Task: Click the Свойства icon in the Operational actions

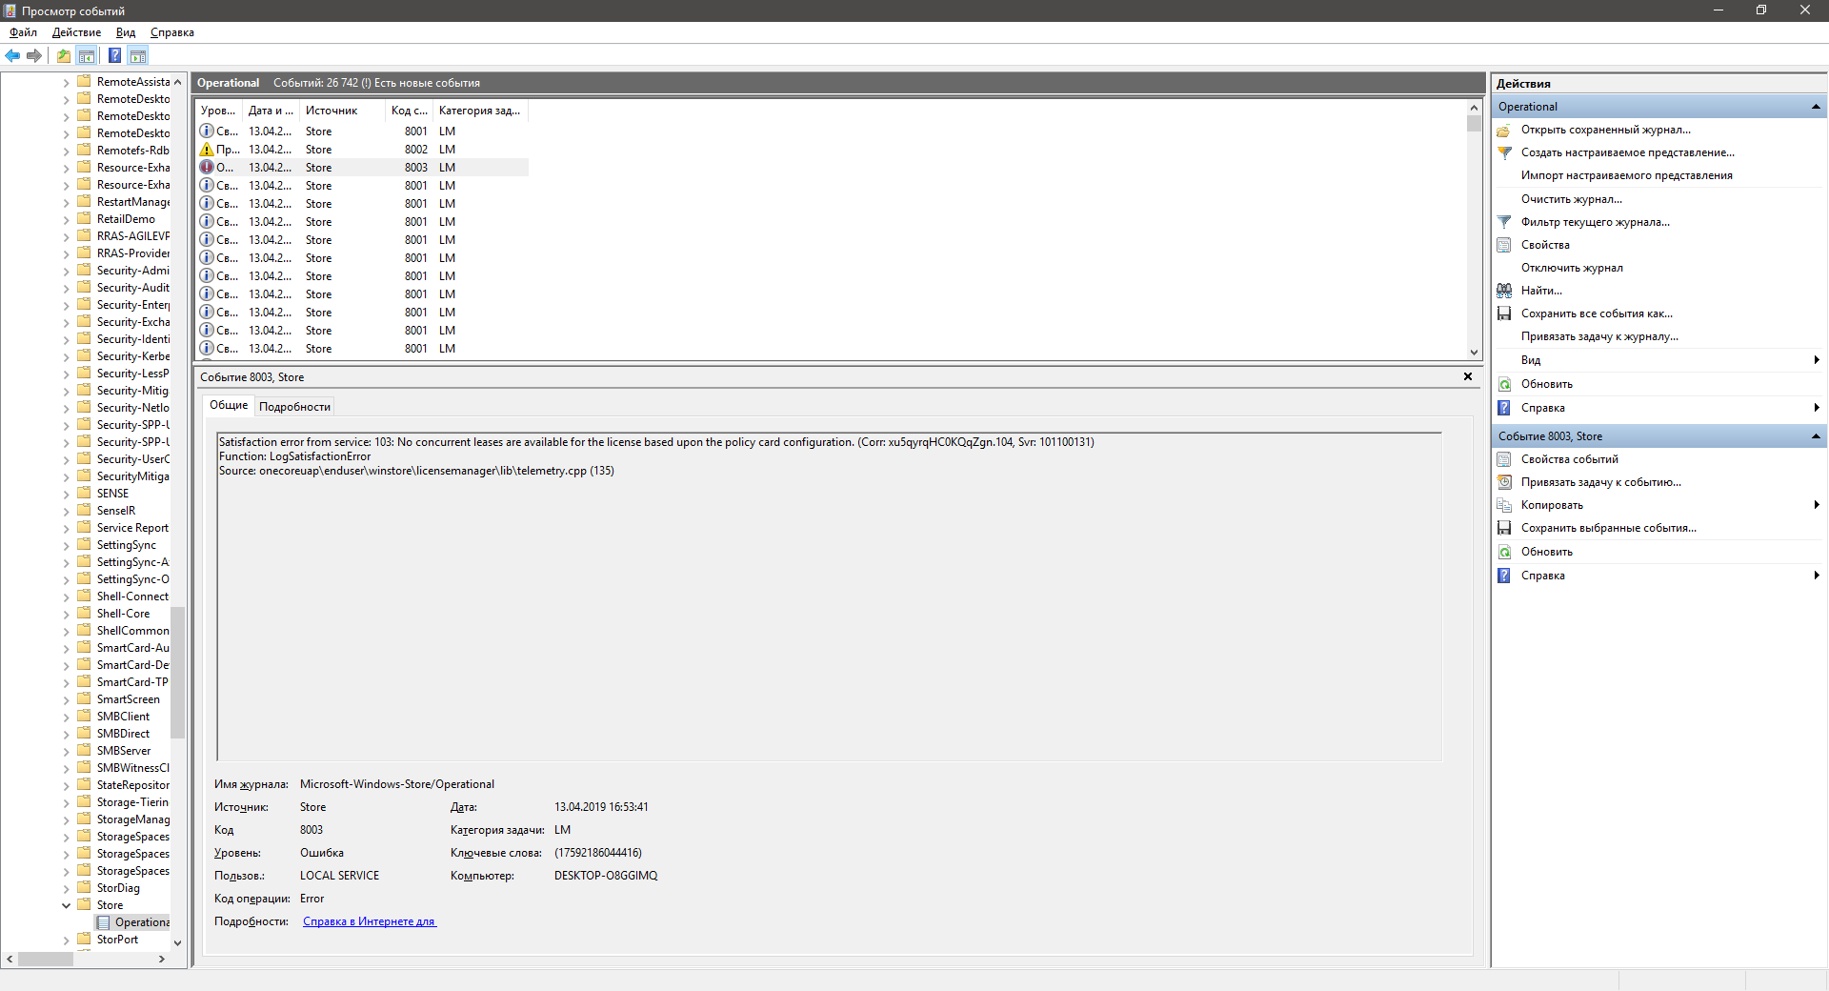Action: (x=1504, y=245)
